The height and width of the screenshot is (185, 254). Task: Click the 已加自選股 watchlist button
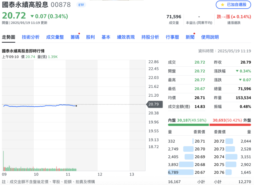[x=233, y=5]
